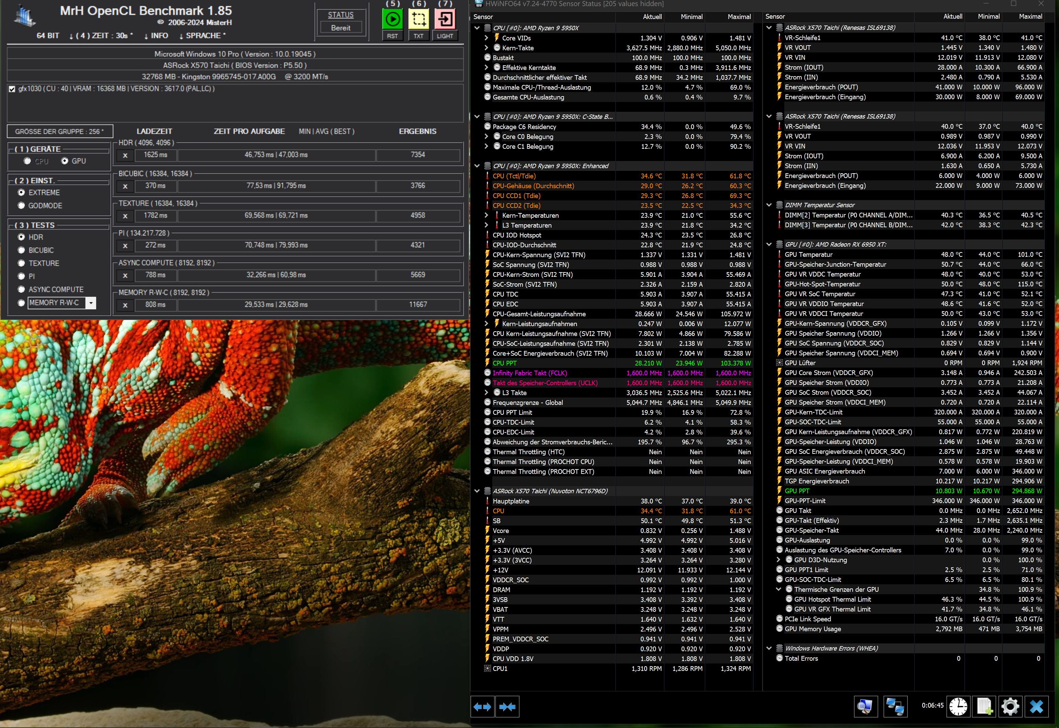Select GPU device radio button
This screenshot has height=728, width=1059.
[65, 161]
